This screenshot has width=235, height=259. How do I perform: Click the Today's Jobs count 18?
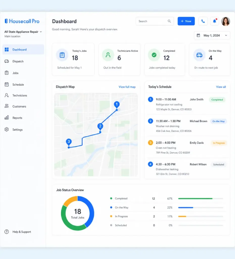point(75,58)
